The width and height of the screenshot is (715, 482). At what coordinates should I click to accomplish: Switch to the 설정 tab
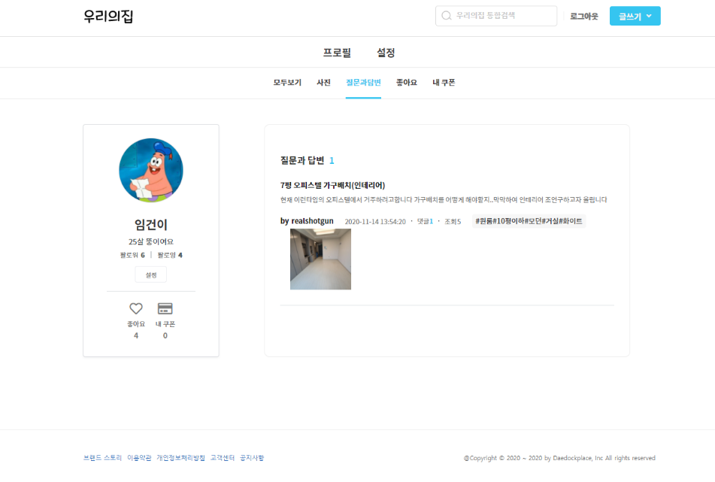pyautogui.click(x=386, y=52)
